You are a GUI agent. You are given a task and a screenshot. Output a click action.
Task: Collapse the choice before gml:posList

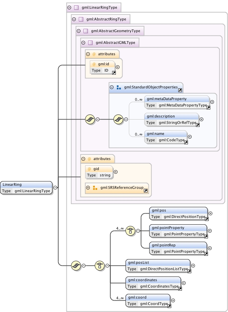pyautogui.click(x=107, y=266)
